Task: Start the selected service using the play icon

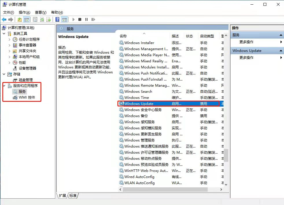Action: click(73, 19)
